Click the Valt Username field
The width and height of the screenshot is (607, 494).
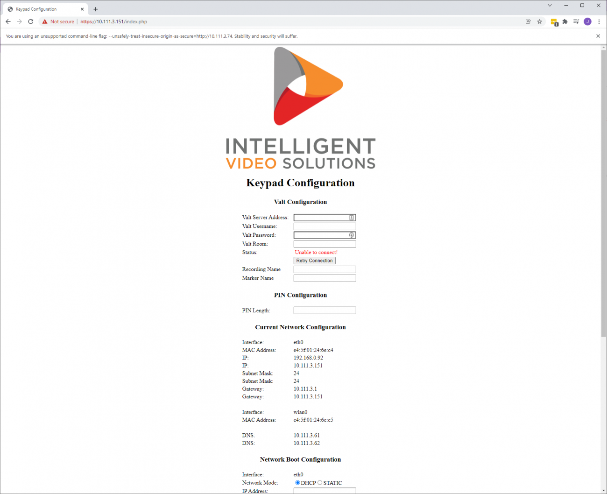coord(325,226)
